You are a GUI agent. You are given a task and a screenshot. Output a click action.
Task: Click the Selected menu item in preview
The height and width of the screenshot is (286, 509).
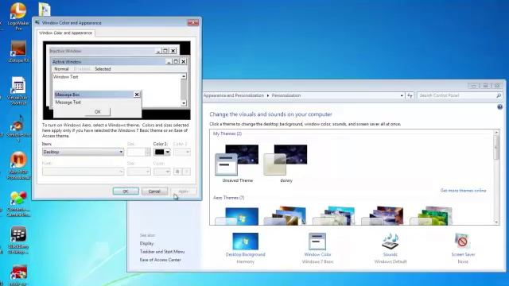tap(103, 69)
